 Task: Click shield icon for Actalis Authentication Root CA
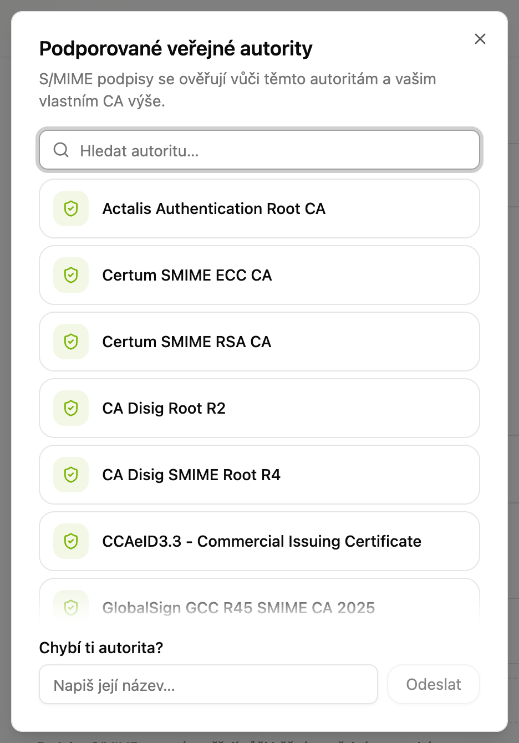click(71, 208)
